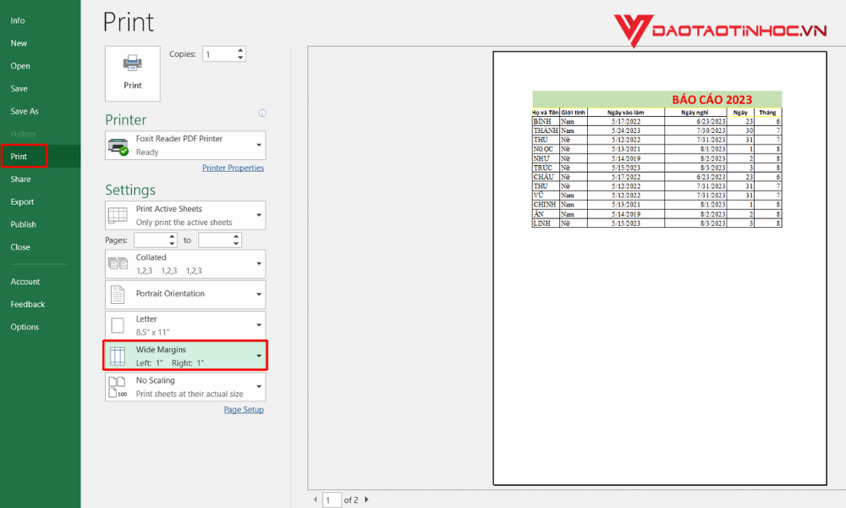Click the No Scaling icon
The height and width of the screenshot is (508, 846).
point(117,386)
